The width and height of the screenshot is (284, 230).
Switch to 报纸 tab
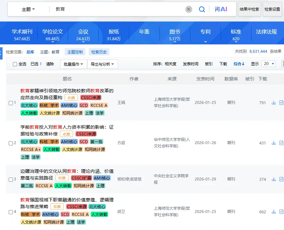[x=114, y=34]
